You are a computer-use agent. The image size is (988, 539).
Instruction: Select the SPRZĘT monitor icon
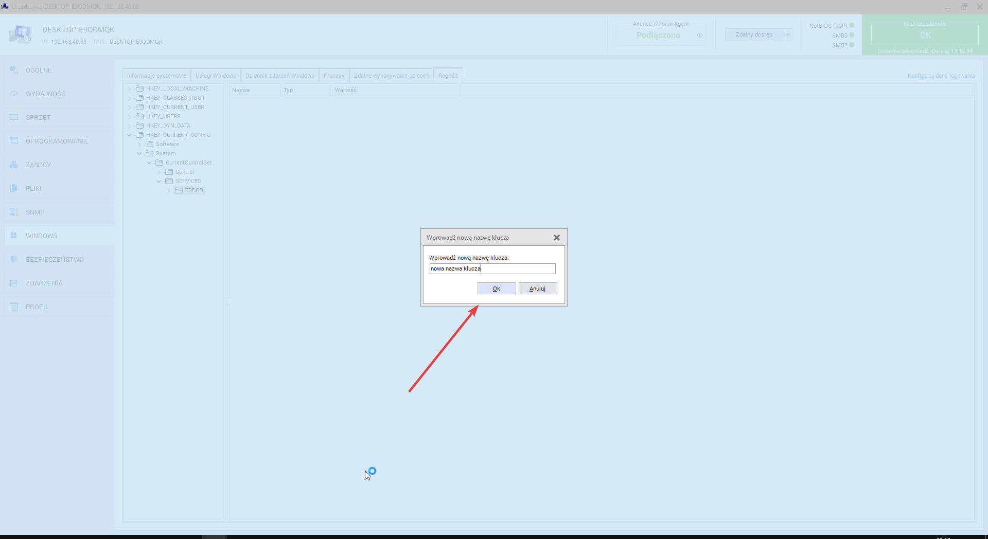[x=14, y=117]
